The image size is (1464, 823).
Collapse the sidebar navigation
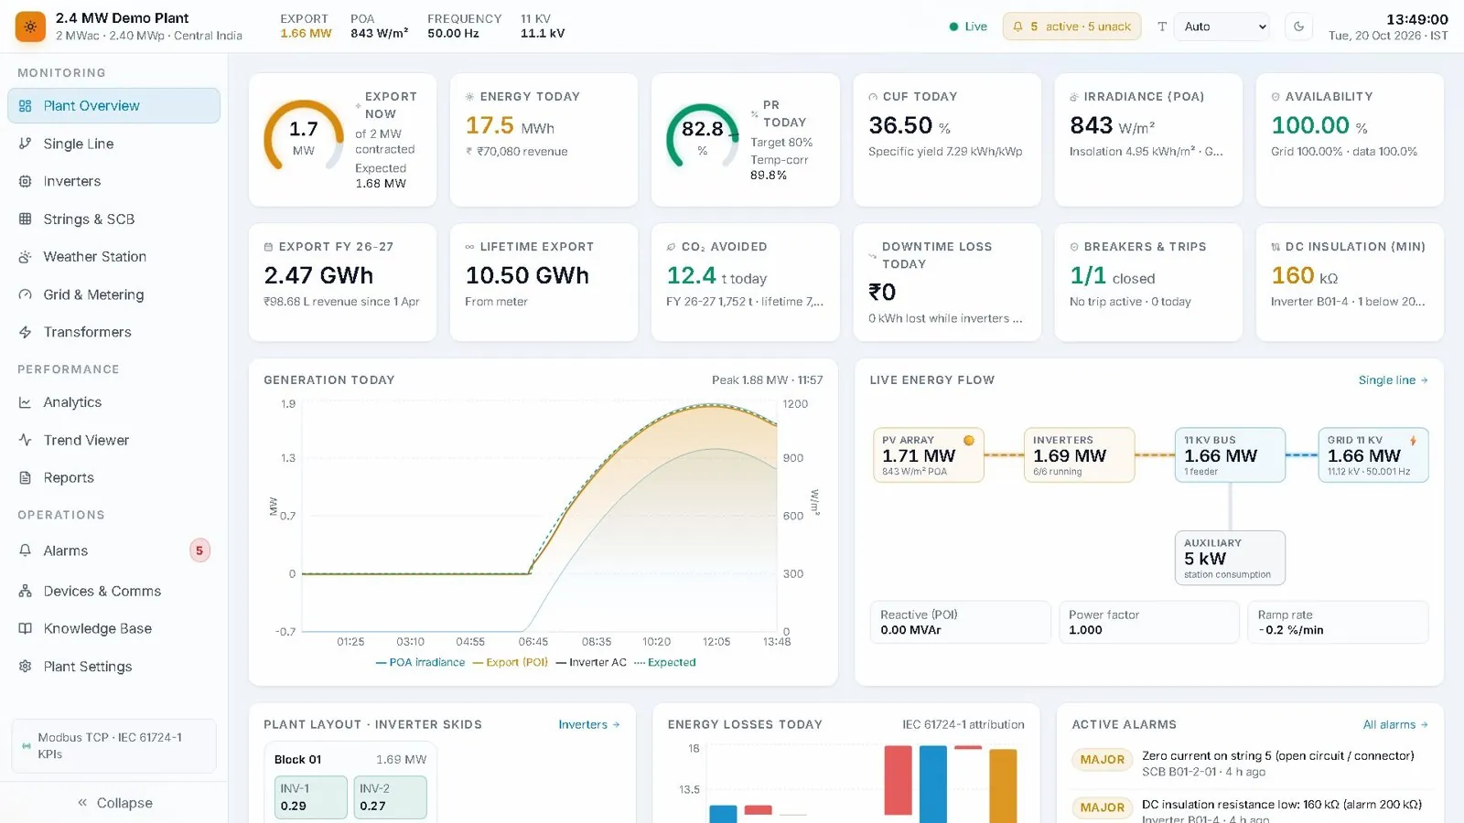[114, 803]
